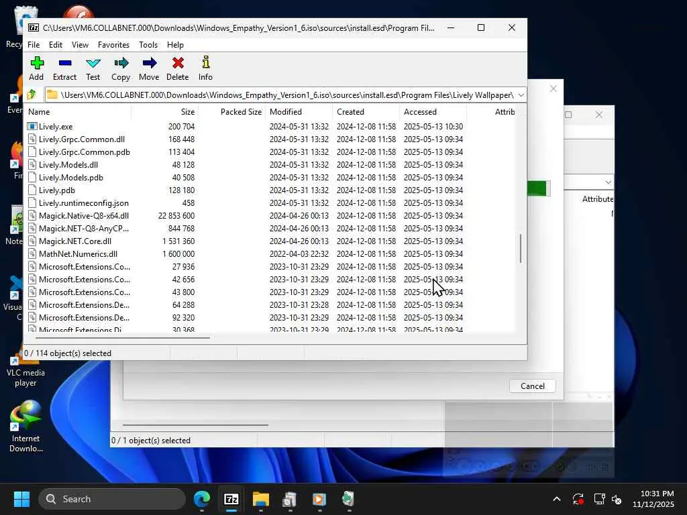Open the Favorites menu

point(113,45)
